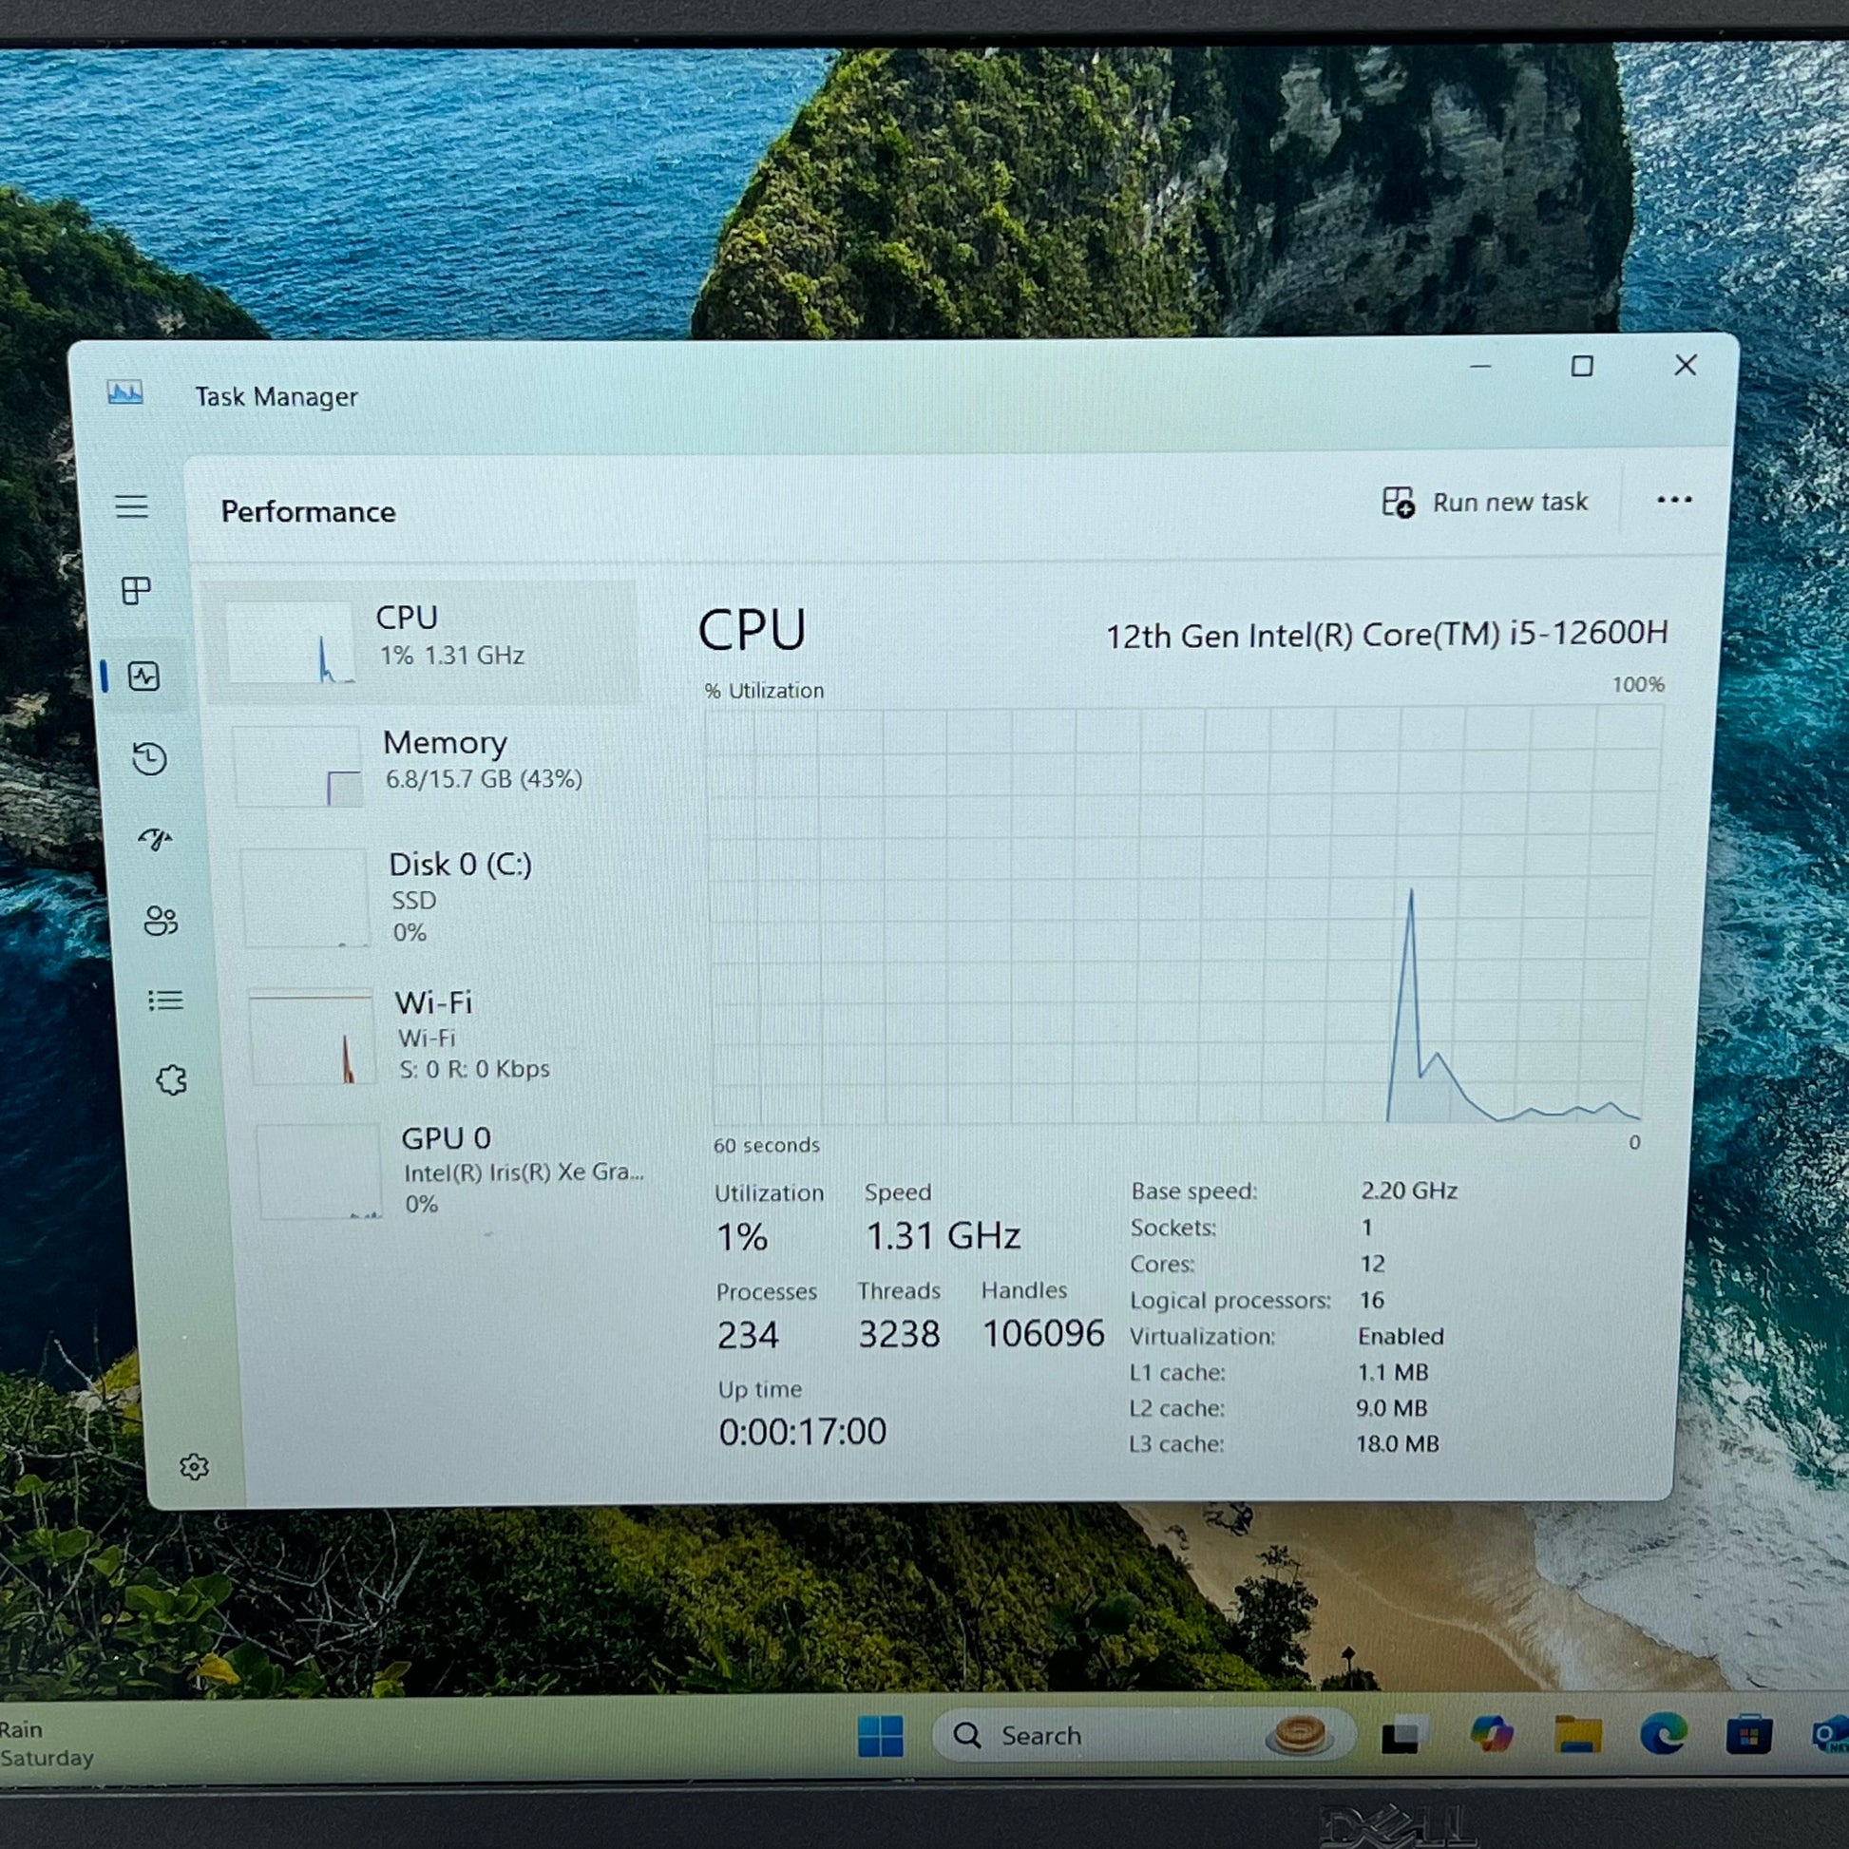
Task: Click the Processes value 234
Action: coord(748,1335)
